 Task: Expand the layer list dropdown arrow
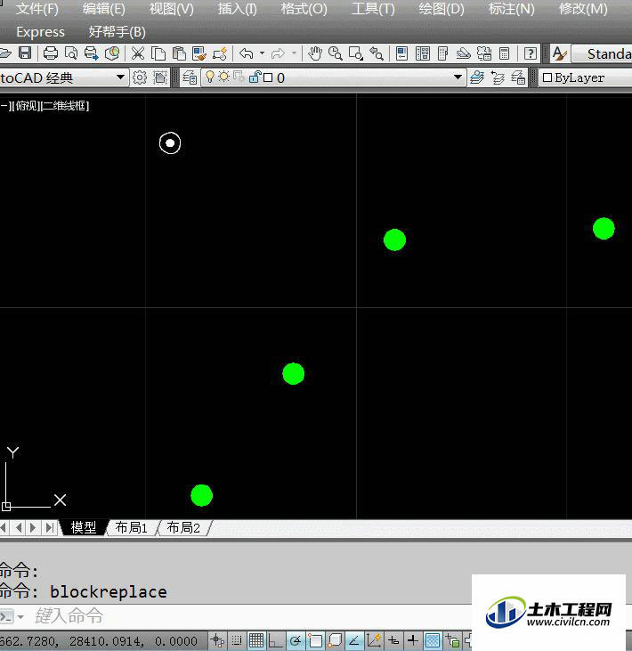pyautogui.click(x=458, y=77)
